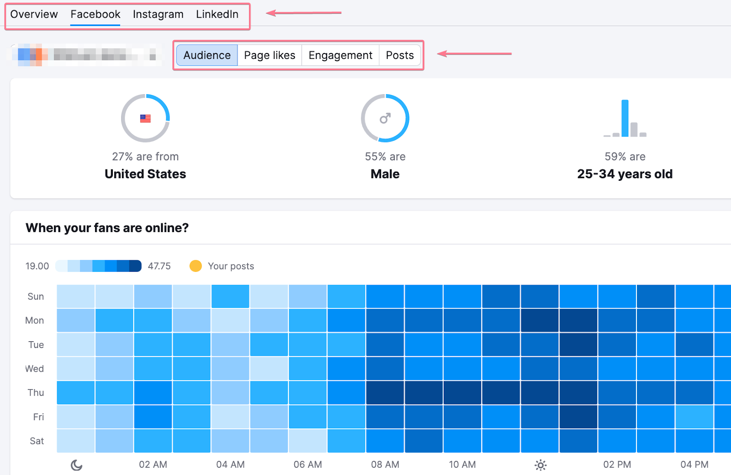Image resolution: width=731 pixels, height=475 pixels.
Task: Click the '06 AM' axis label
Action: tap(308, 464)
